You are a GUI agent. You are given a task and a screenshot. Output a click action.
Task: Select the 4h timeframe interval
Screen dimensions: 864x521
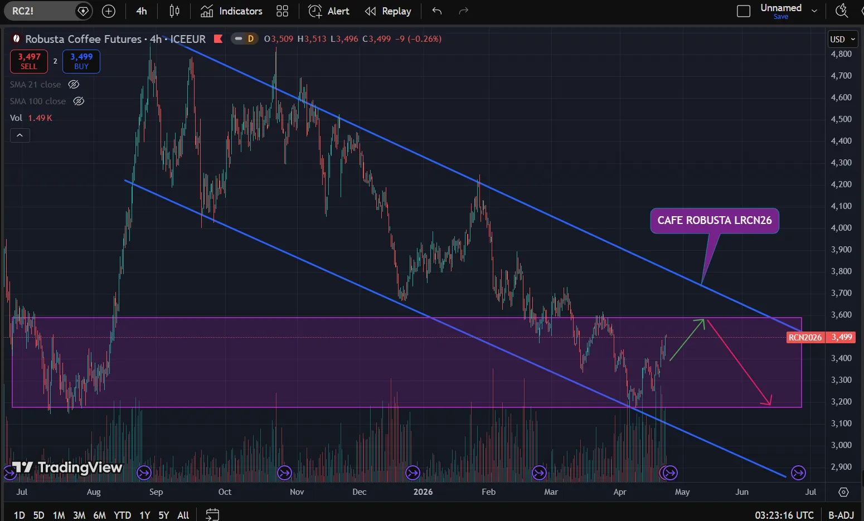142,11
